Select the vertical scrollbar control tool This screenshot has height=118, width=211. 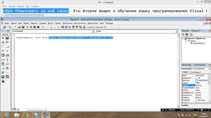point(7,60)
